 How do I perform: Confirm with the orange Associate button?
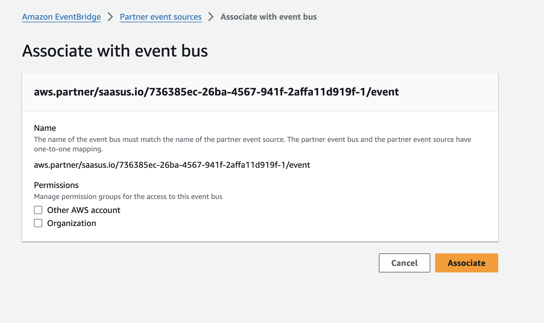(467, 263)
